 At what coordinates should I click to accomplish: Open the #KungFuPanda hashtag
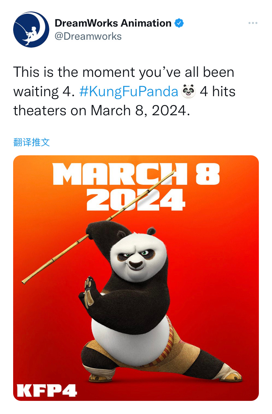(129, 92)
